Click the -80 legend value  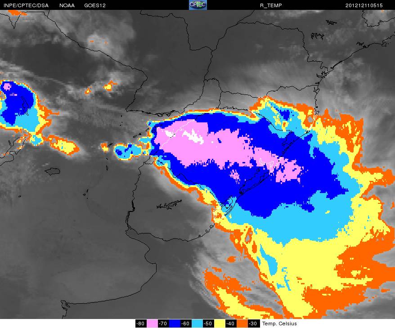click(x=140, y=324)
